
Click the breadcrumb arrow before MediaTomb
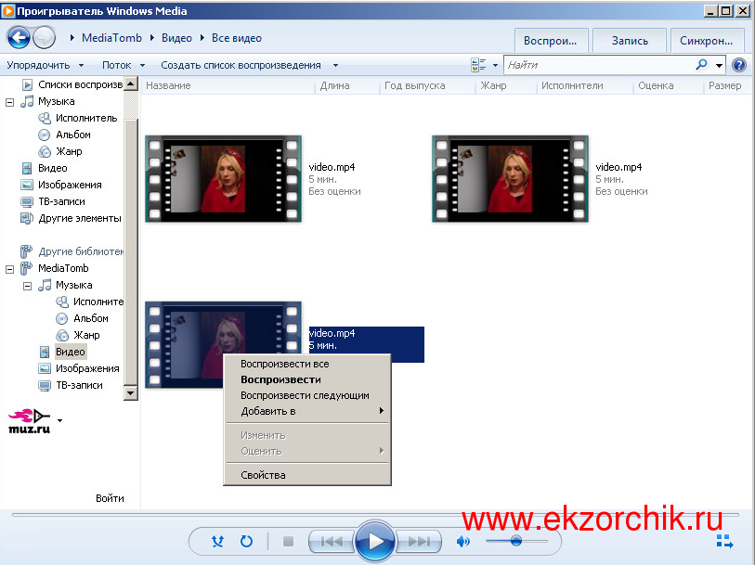pos(72,37)
